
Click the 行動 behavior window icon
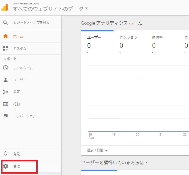pyautogui.click(x=6, y=104)
